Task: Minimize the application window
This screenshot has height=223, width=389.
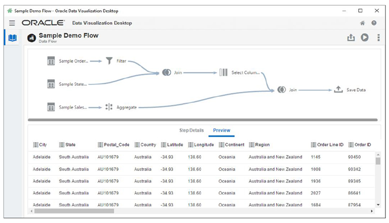Action: pos(344,11)
